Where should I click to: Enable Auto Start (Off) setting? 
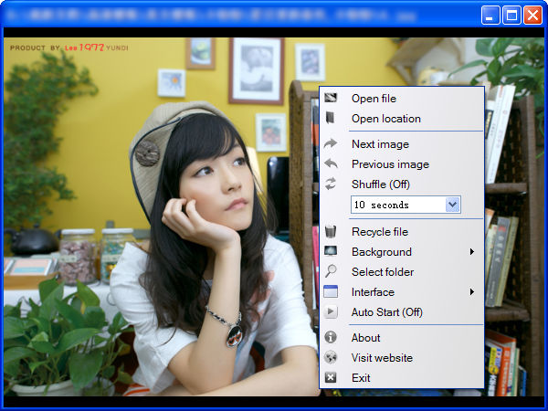[386, 312]
